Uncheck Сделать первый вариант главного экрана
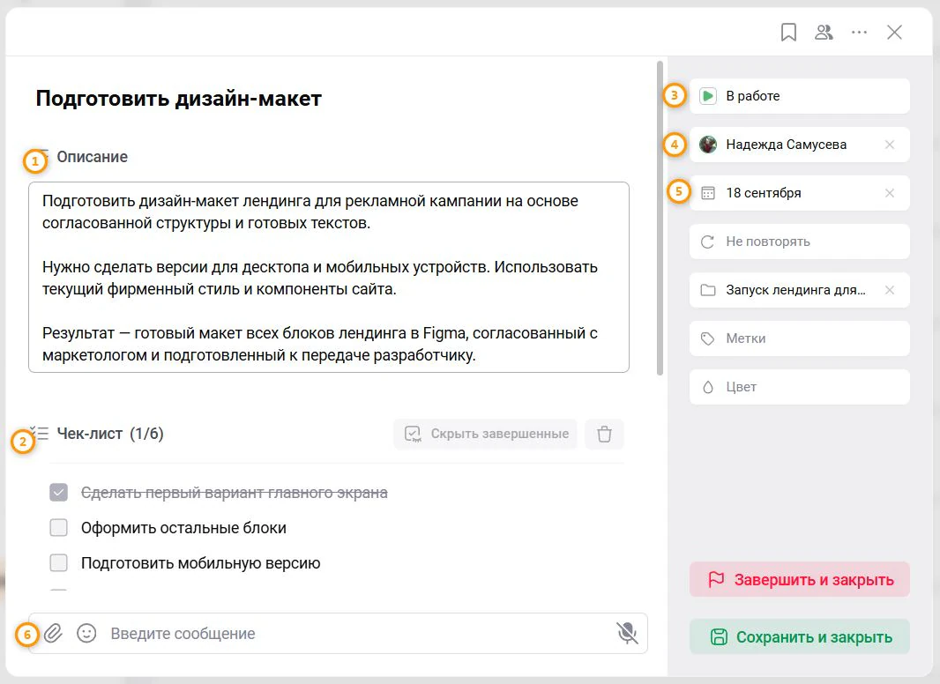 tap(59, 493)
